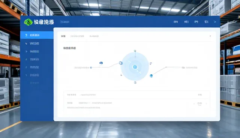Click right chevron in lower panel second row
This screenshot has height=138, width=240.
click(206, 103)
